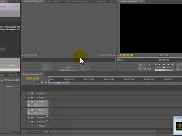Mute the Audio 3 track speaker
The height and width of the screenshot is (136, 182).
pos(29,122)
